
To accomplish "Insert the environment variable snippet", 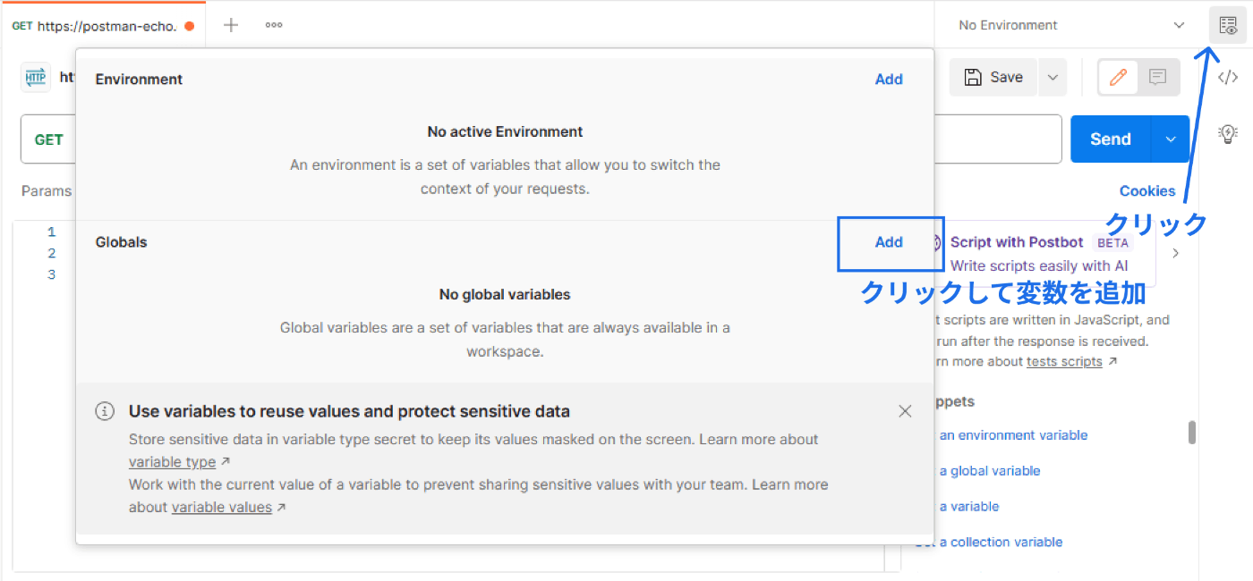I will [x=1013, y=435].
